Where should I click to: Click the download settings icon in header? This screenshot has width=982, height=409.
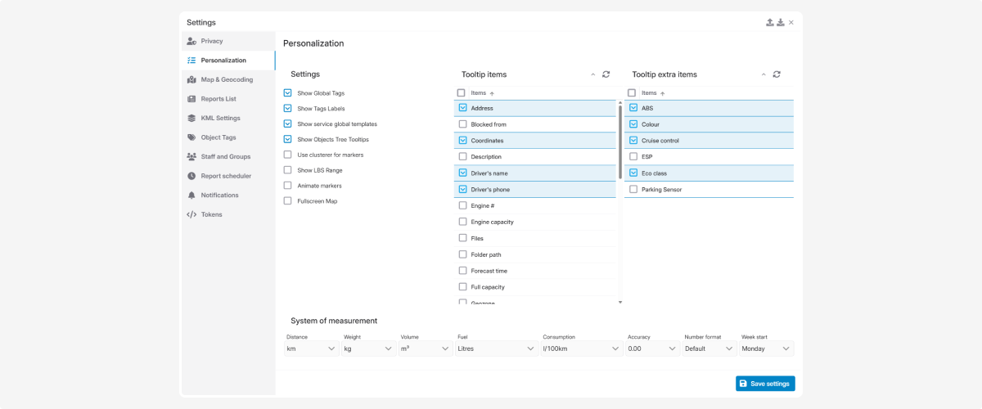(781, 22)
